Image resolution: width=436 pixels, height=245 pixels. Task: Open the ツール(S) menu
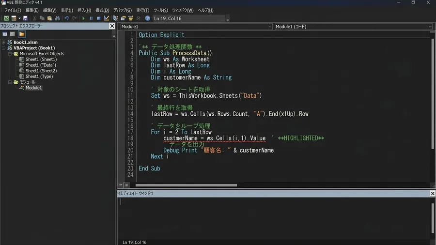[161, 10]
